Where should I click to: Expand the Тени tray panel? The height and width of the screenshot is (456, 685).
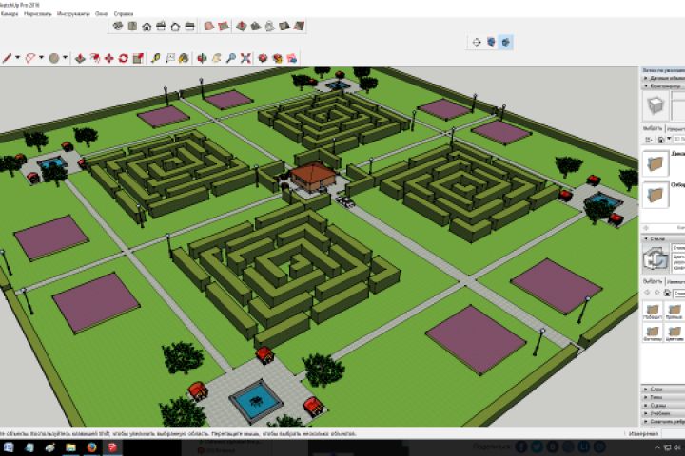(663, 397)
